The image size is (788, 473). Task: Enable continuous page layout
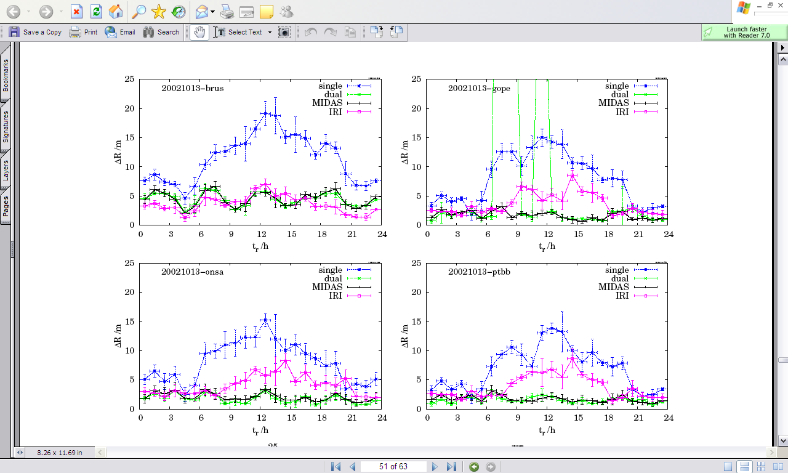(x=744, y=466)
